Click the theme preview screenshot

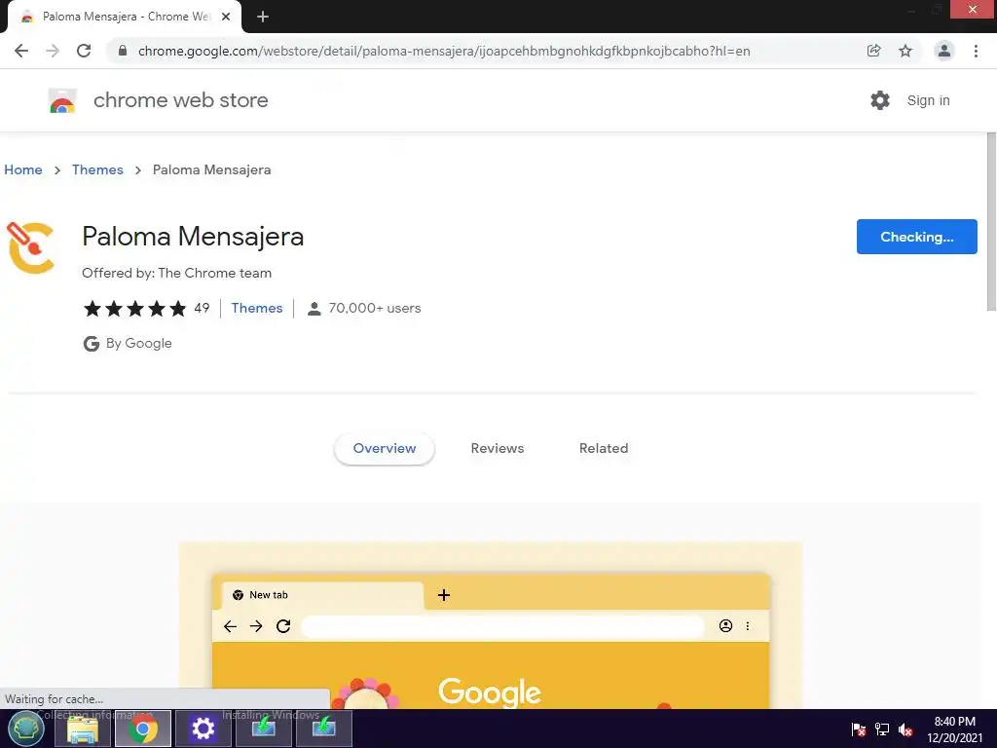pos(491,626)
